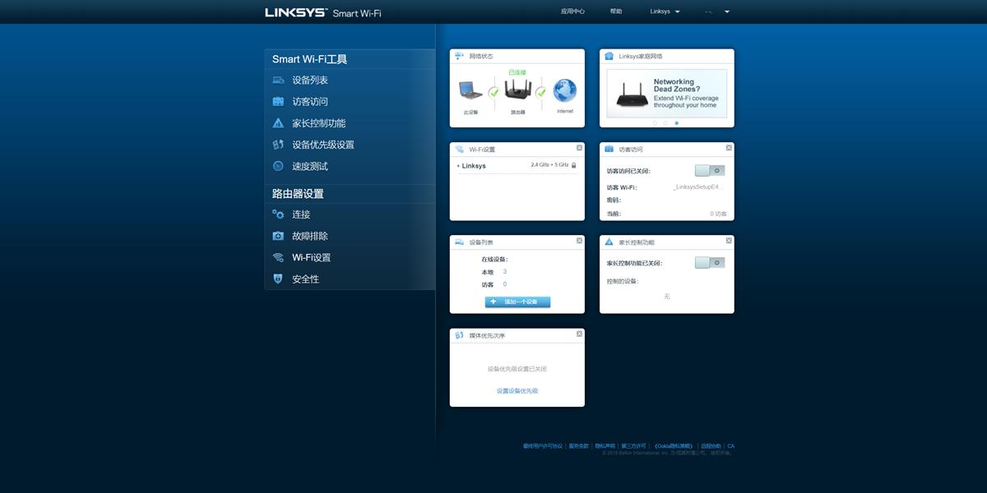Viewport: 987px width, 493px height.
Task: Open 访客访问 from the sidebar icon
Action: pyautogui.click(x=277, y=100)
